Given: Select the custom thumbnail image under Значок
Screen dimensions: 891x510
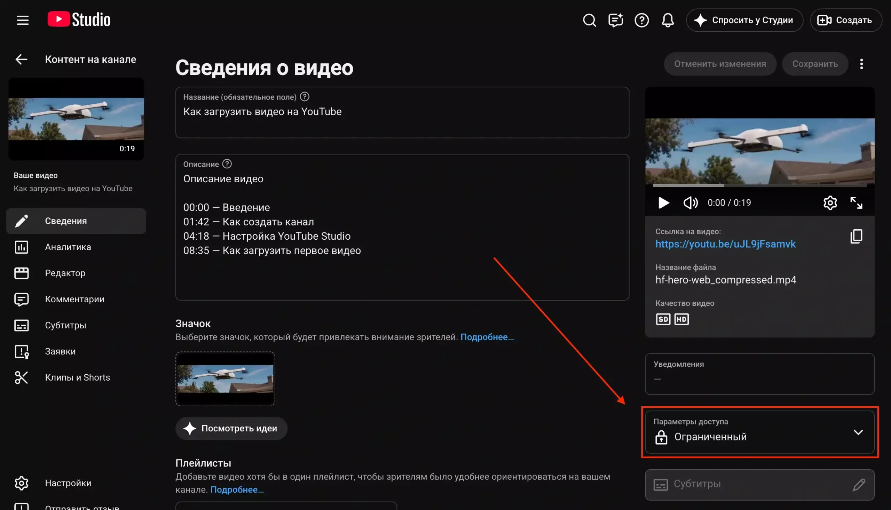Looking at the screenshot, I should pos(225,379).
